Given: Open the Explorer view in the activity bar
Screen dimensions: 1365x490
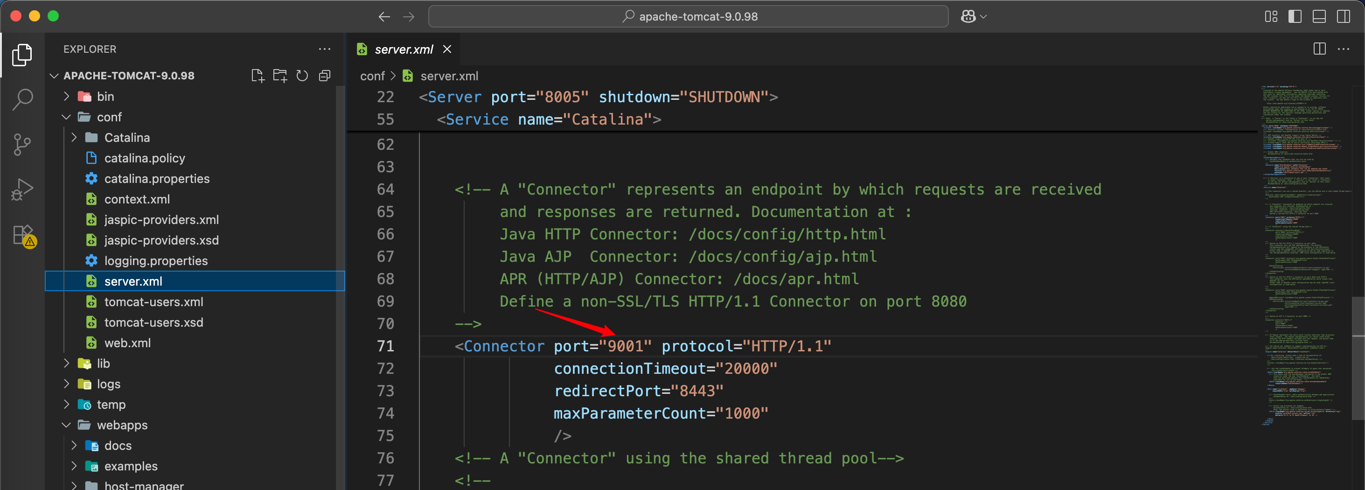Looking at the screenshot, I should (22, 55).
